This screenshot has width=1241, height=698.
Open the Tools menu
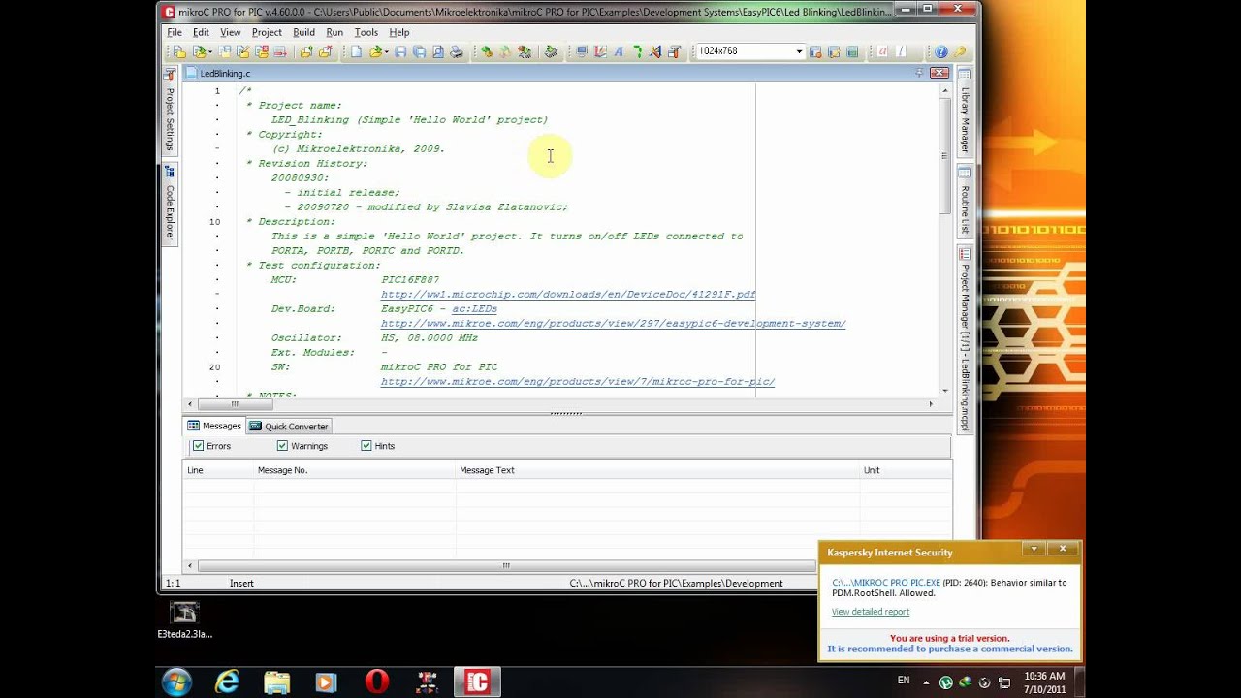point(366,32)
